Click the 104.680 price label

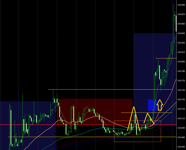click(x=181, y=137)
